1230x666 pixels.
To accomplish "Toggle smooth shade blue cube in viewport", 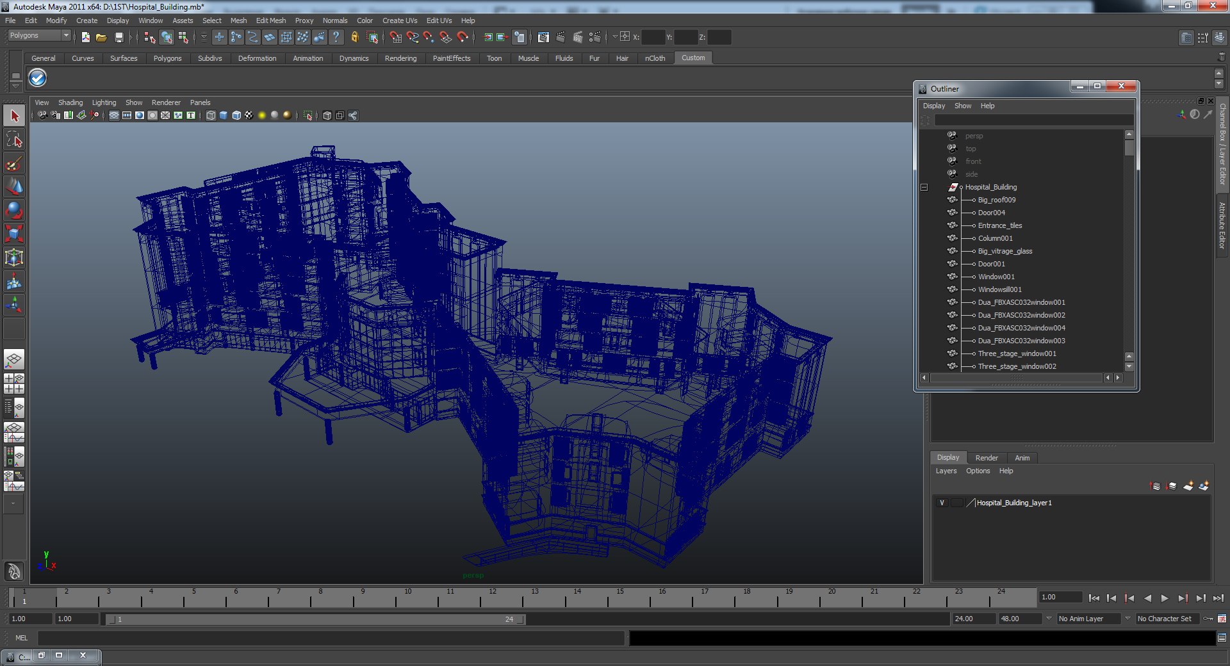I will coord(224,115).
